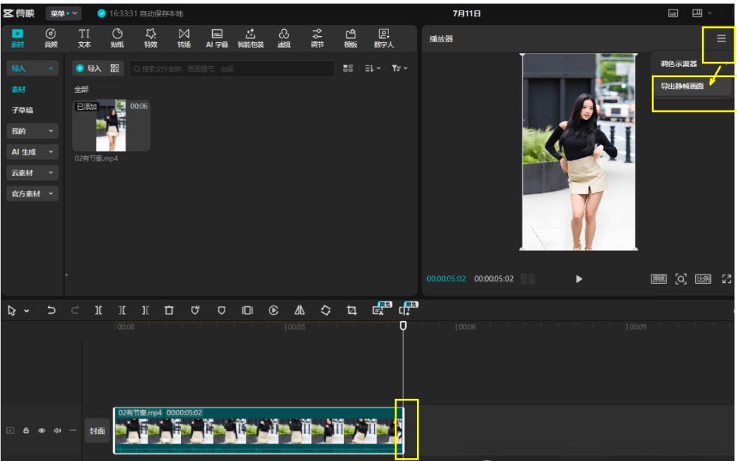Expand the 菜单 dropdown in title bar
This screenshot has width=737, height=461.
click(x=64, y=14)
